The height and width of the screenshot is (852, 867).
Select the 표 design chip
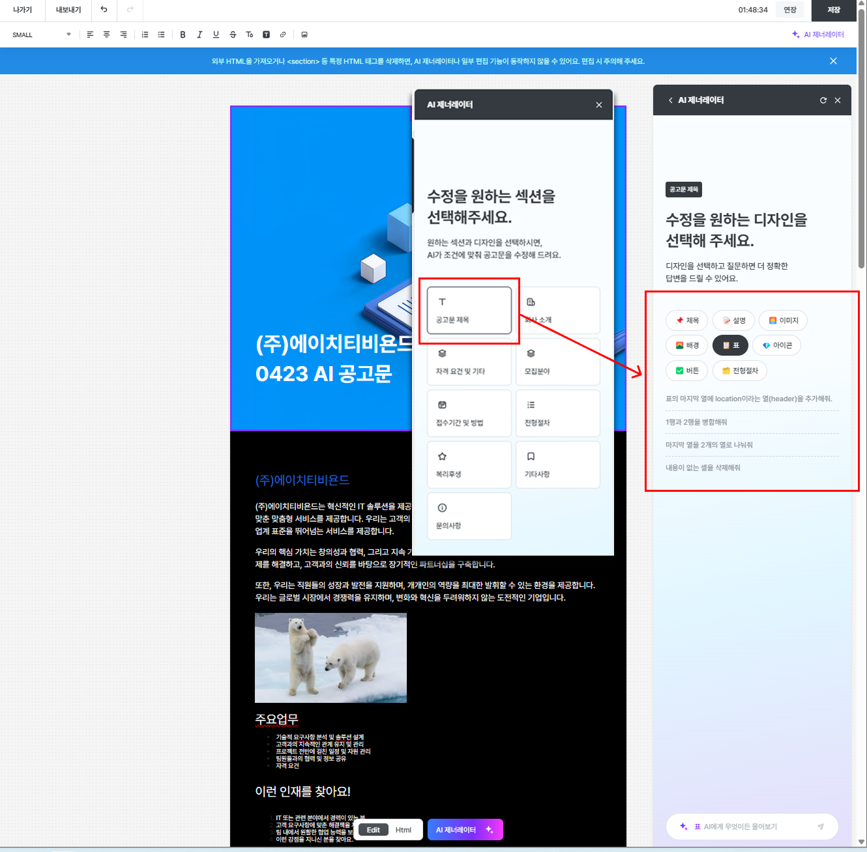coord(730,345)
